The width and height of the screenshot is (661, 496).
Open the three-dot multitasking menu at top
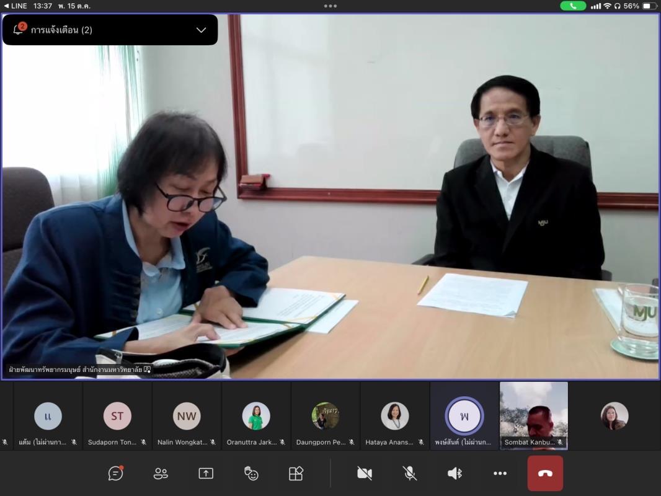coord(331,6)
